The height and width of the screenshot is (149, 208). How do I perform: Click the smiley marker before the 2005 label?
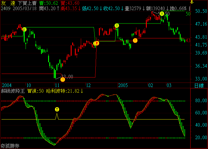117,26
